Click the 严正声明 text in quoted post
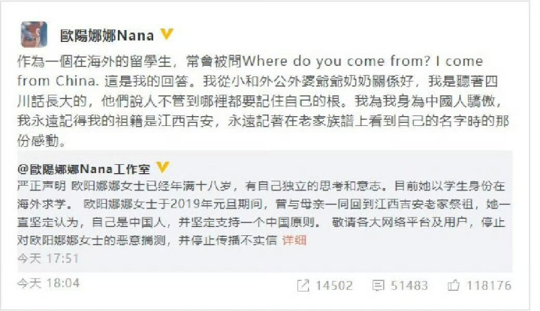The width and height of the screenshot is (540, 311). tap(41, 186)
